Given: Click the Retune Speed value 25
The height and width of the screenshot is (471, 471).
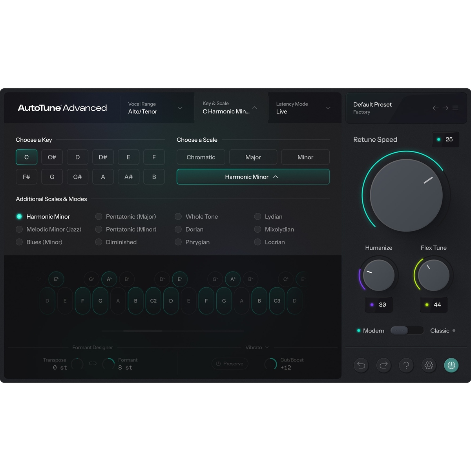Looking at the screenshot, I should coord(445,139).
